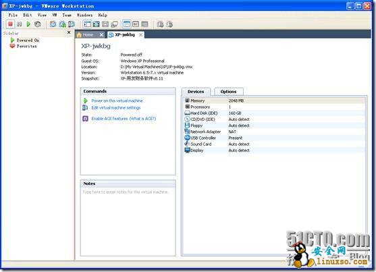The height and width of the screenshot is (272, 376).
Task: Select the Summary view toolbar icon
Action: [x=127, y=24]
